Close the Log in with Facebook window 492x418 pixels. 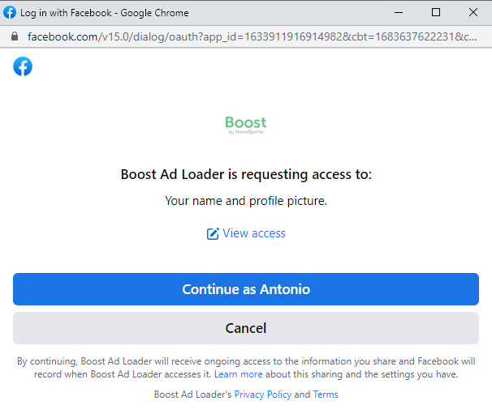pyautogui.click(x=473, y=12)
